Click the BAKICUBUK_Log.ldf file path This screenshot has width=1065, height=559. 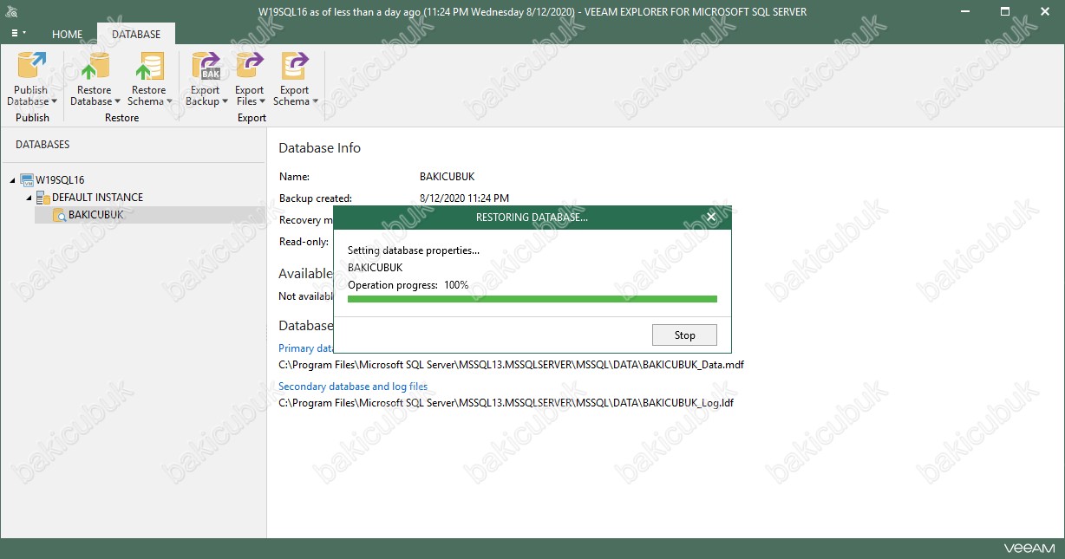click(x=506, y=403)
